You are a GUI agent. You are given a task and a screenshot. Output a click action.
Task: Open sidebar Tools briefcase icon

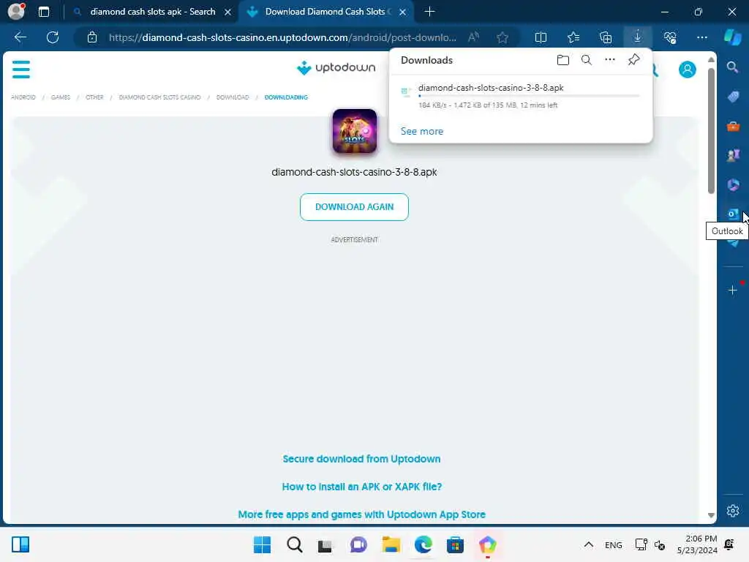point(733,127)
